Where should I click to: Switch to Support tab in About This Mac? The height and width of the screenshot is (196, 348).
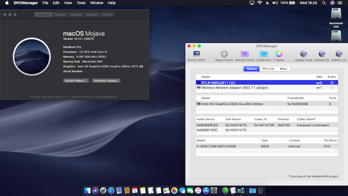[92, 15]
